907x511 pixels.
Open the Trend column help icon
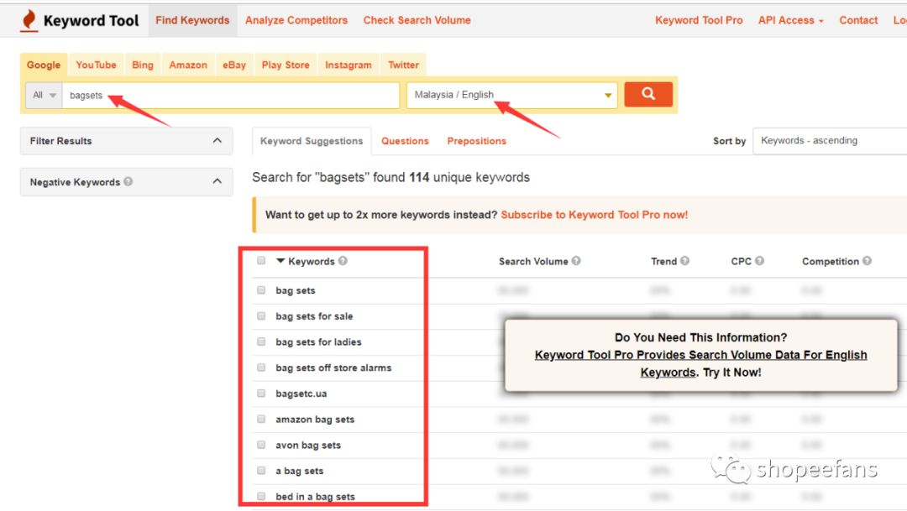point(685,261)
